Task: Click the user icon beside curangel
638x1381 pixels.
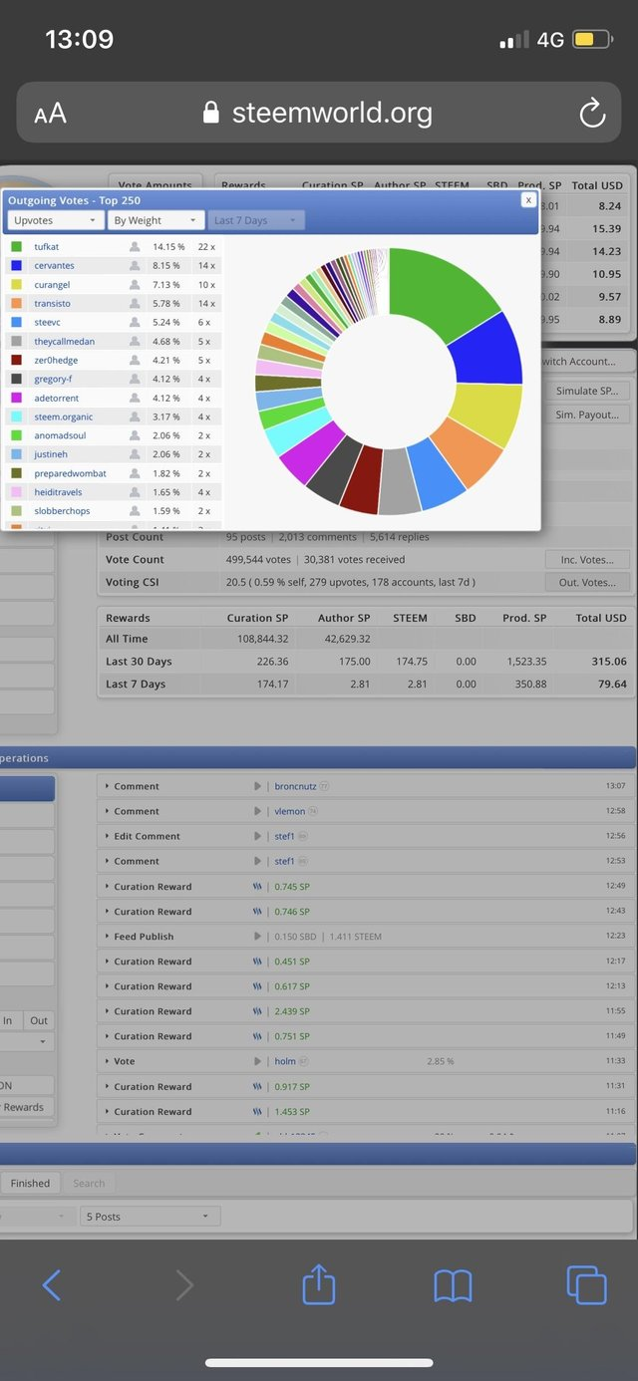Action: click(x=135, y=285)
